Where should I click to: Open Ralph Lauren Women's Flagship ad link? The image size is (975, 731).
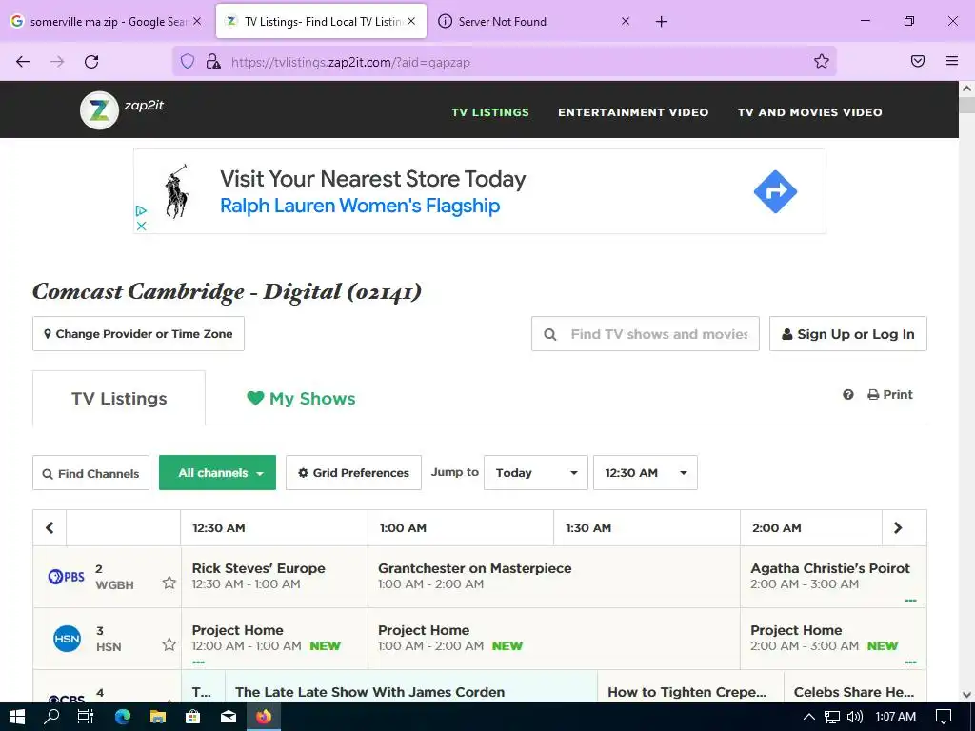point(359,206)
